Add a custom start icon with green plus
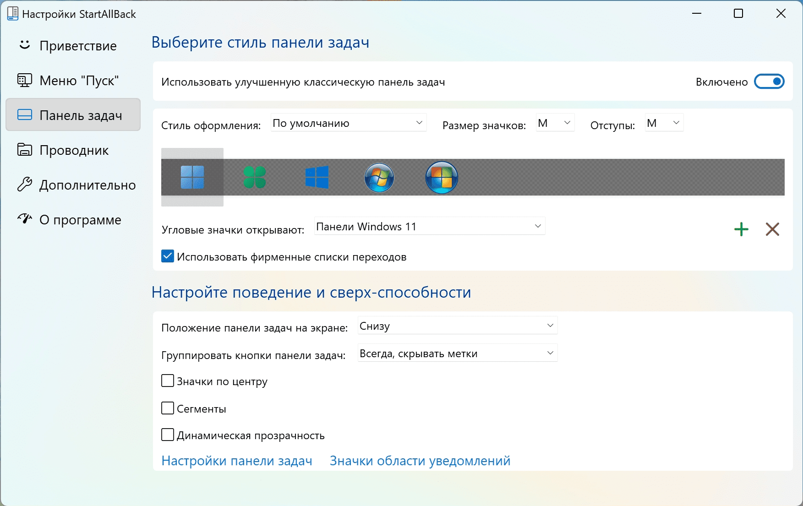 click(741, 229)
